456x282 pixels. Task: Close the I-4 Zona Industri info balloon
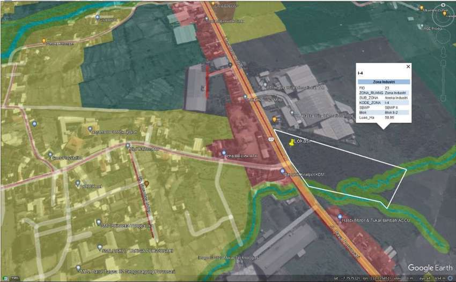click(408, 66)
